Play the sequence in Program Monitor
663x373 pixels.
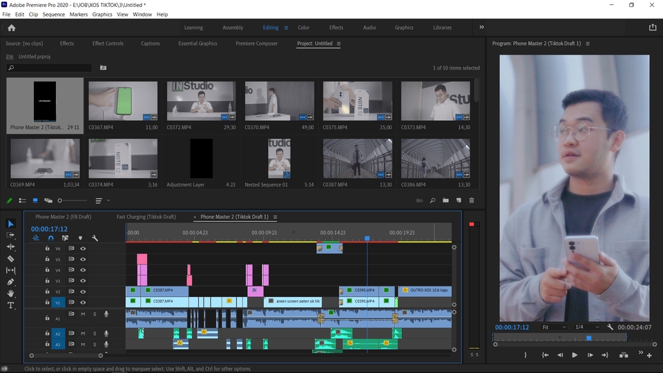pyautogui.click(x=574, y=355)
